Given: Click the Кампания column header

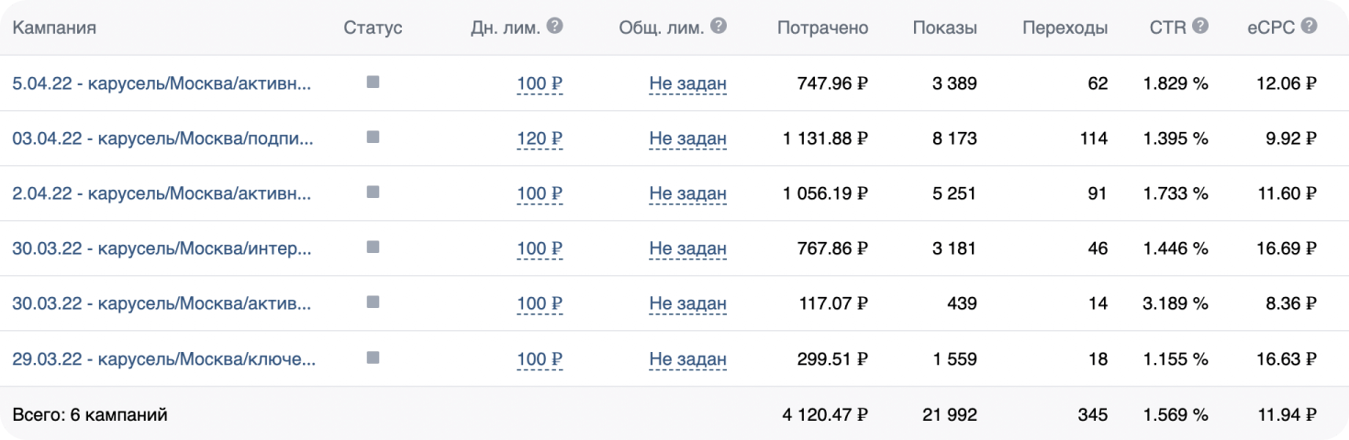Looking at the screenshot, I should (54, 27).
